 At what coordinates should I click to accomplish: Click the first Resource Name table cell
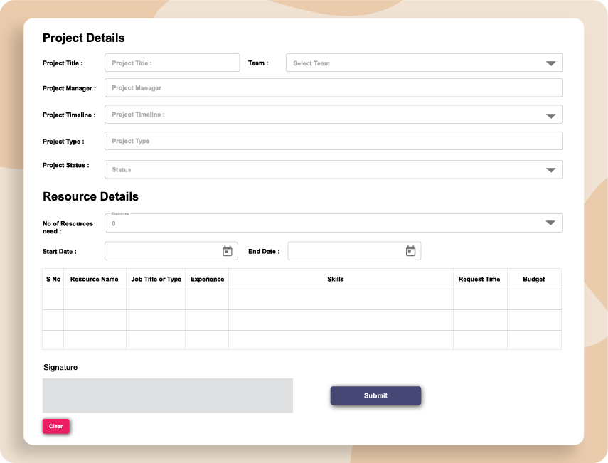(x=95, y=299)
